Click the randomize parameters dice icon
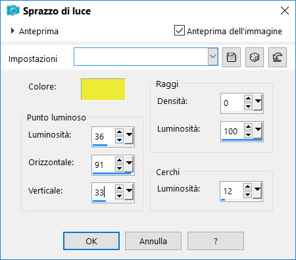Viewport: 296px width, 260px height. point(255,57)
